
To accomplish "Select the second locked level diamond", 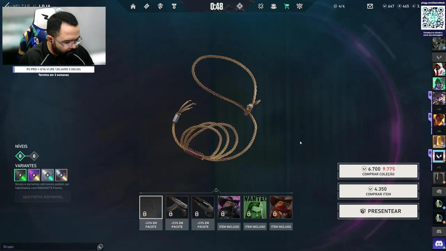I will 34,156.
